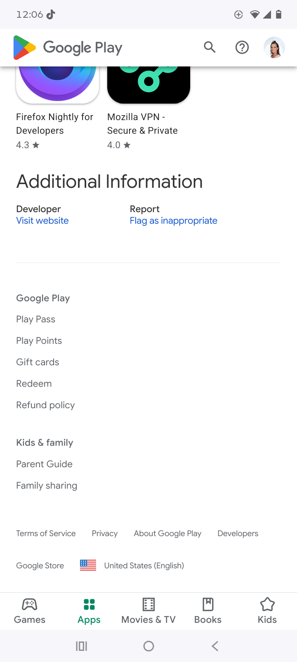Viewport: 297px width, 662px height.
Task: Open the Books tab
Action: coord(208,611)
